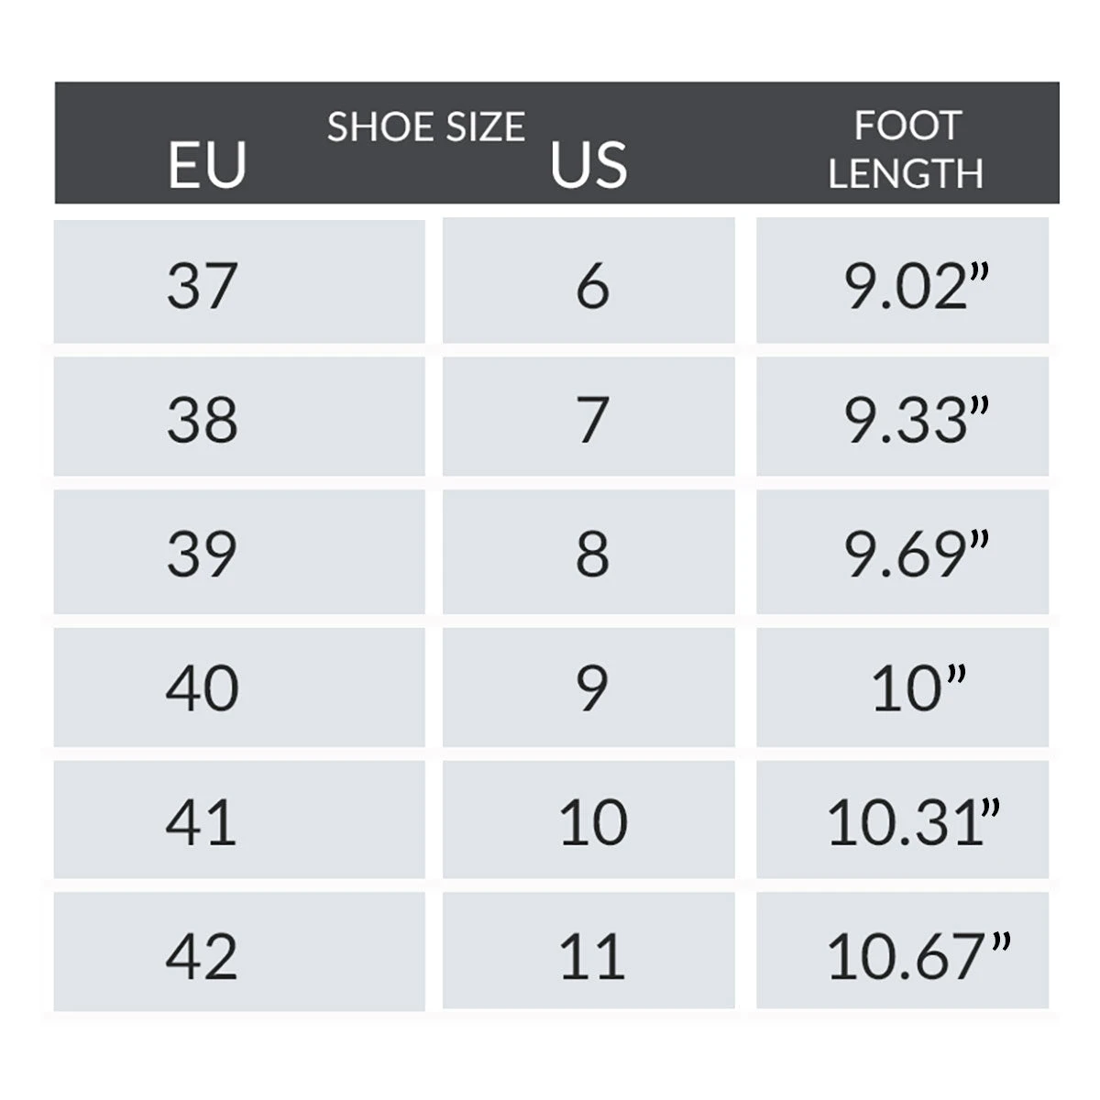The image size is (1100, 1100).
Task: Click the EU size 42 cell
Action: coord(238,953)
